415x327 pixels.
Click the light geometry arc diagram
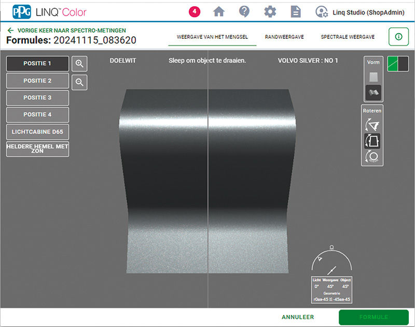(x=331, y=260)
